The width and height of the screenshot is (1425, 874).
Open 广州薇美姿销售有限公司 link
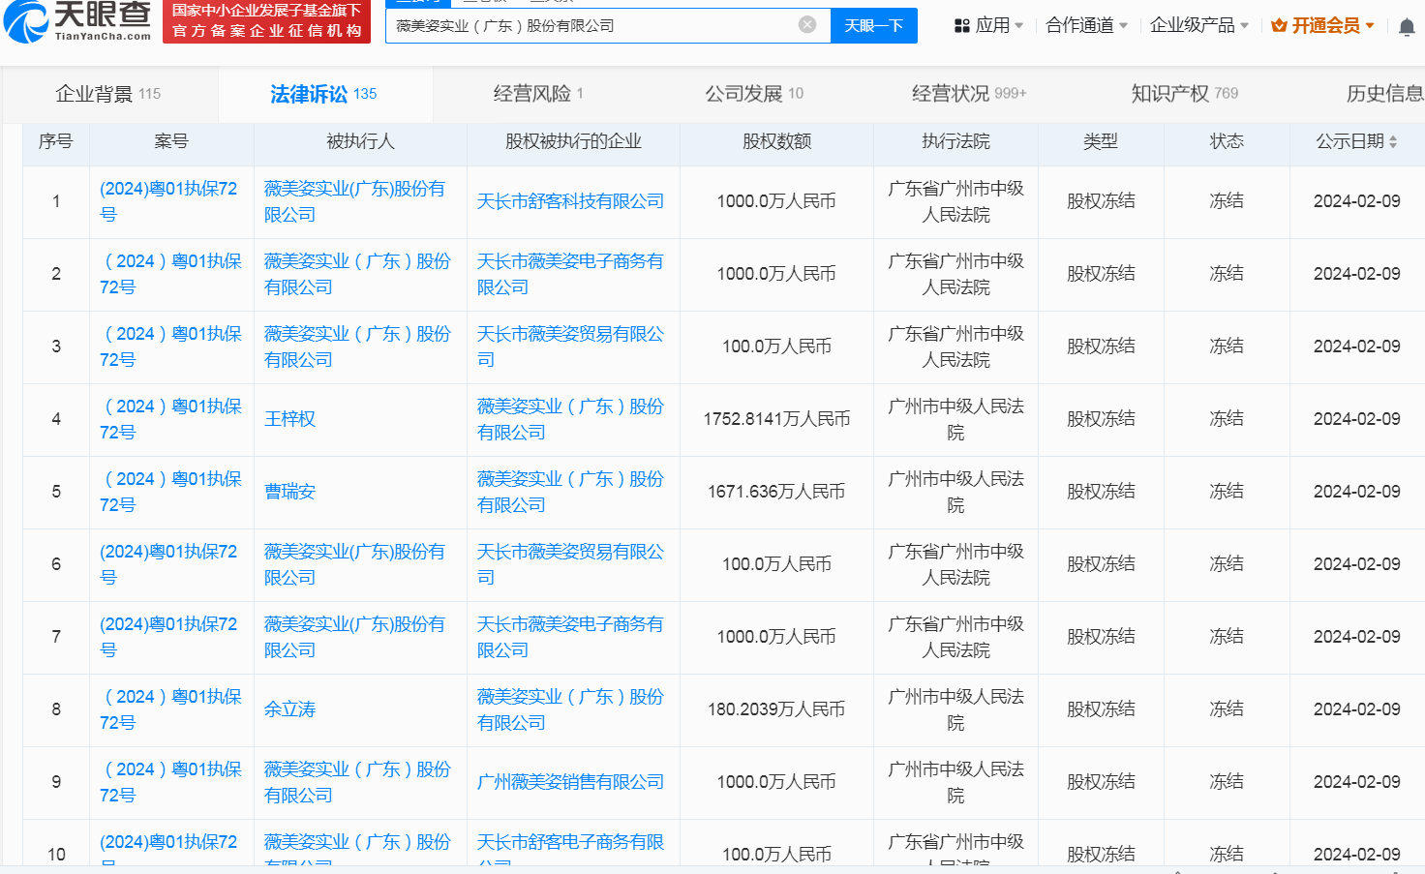570,782
